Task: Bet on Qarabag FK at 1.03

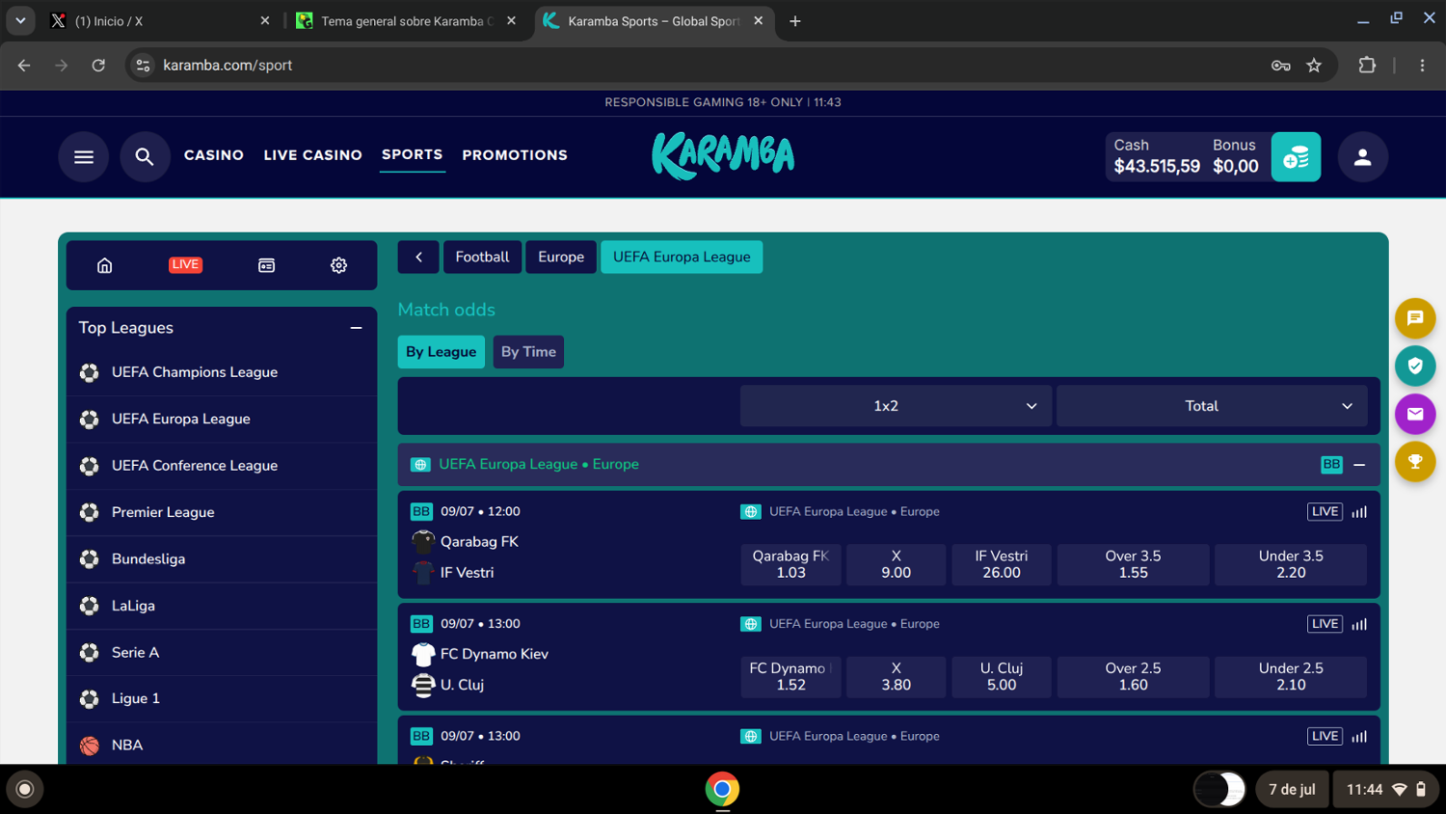Action: 790,564
